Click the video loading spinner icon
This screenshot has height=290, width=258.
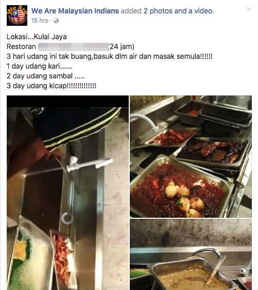coord(67,218)
